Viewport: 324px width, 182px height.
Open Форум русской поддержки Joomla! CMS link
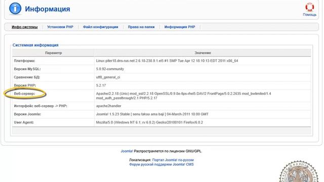point(161,164)
